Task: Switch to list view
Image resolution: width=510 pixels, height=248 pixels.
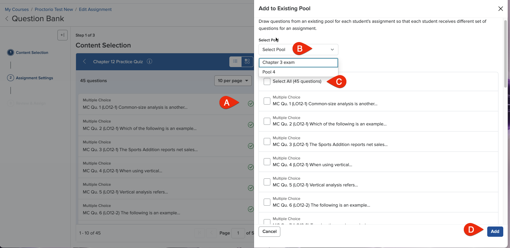Action: click(235, 61)
